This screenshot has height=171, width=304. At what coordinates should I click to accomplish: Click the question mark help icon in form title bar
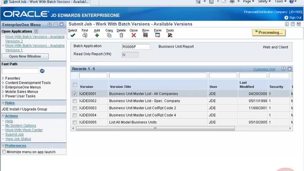(293, 24)
